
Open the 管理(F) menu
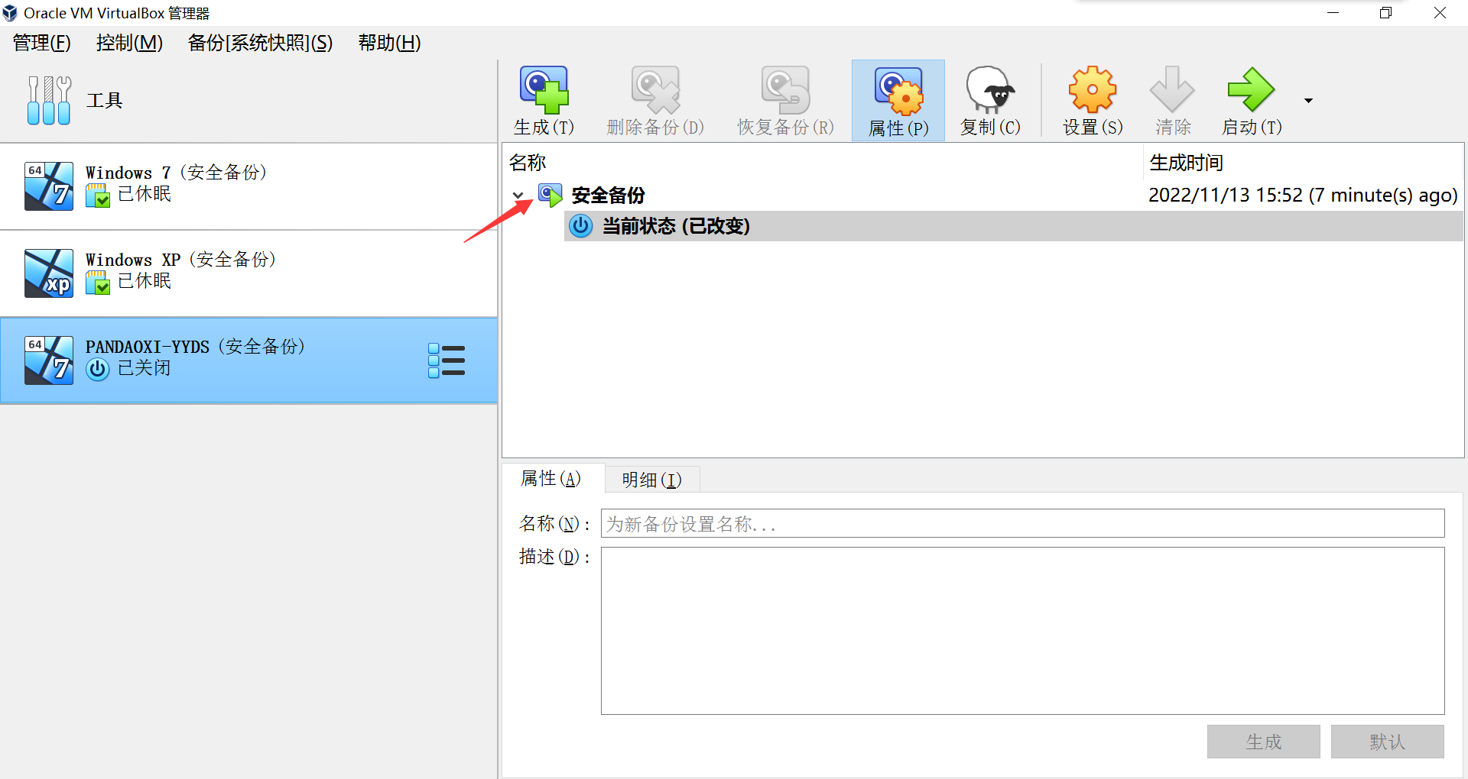coord(42,43)
